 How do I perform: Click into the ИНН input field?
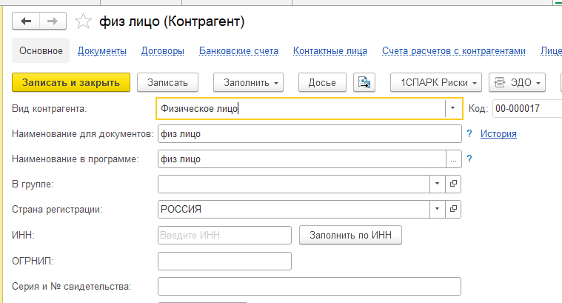(x=224, y=236)
